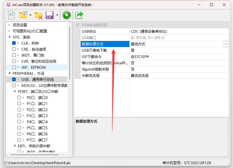Select 项目设置 tree item
233x168 pixels.
pos(20,25)
